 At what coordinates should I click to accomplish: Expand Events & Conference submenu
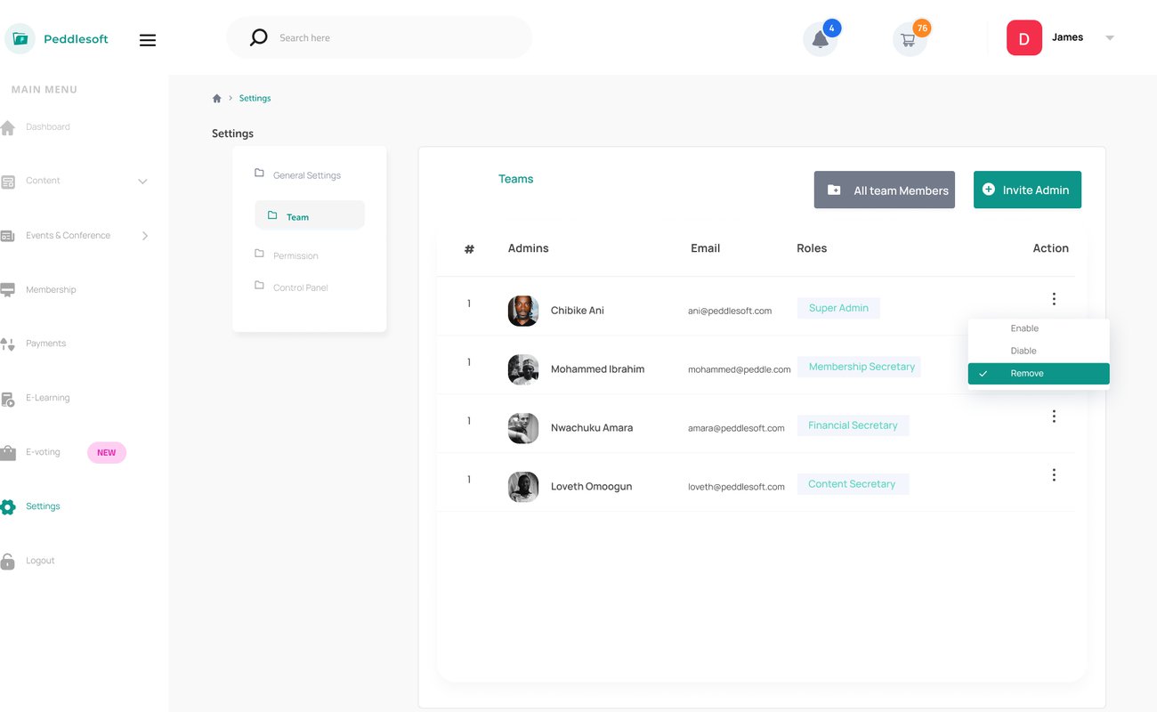[x=145, y=236]
